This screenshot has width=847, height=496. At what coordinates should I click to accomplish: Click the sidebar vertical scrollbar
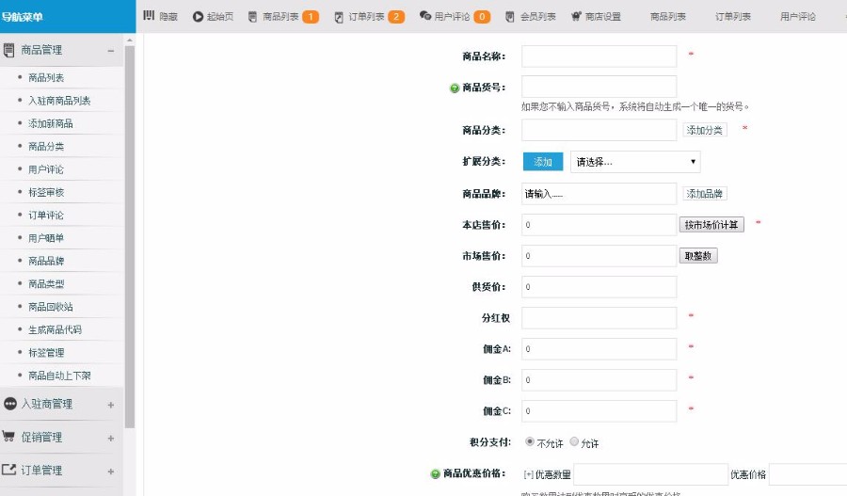tap(130, 236)
